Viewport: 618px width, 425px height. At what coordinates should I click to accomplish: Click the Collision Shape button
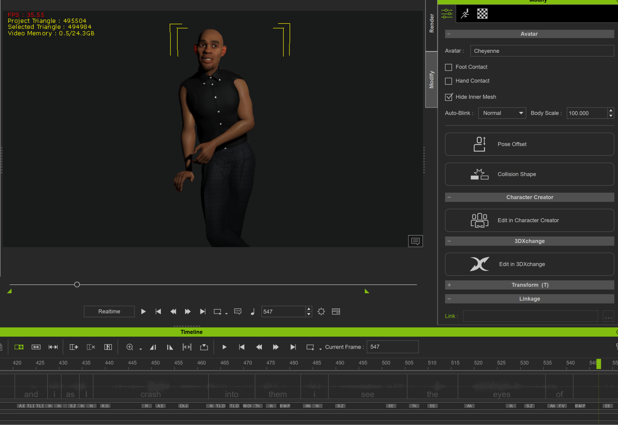click(x=529, y=174)
